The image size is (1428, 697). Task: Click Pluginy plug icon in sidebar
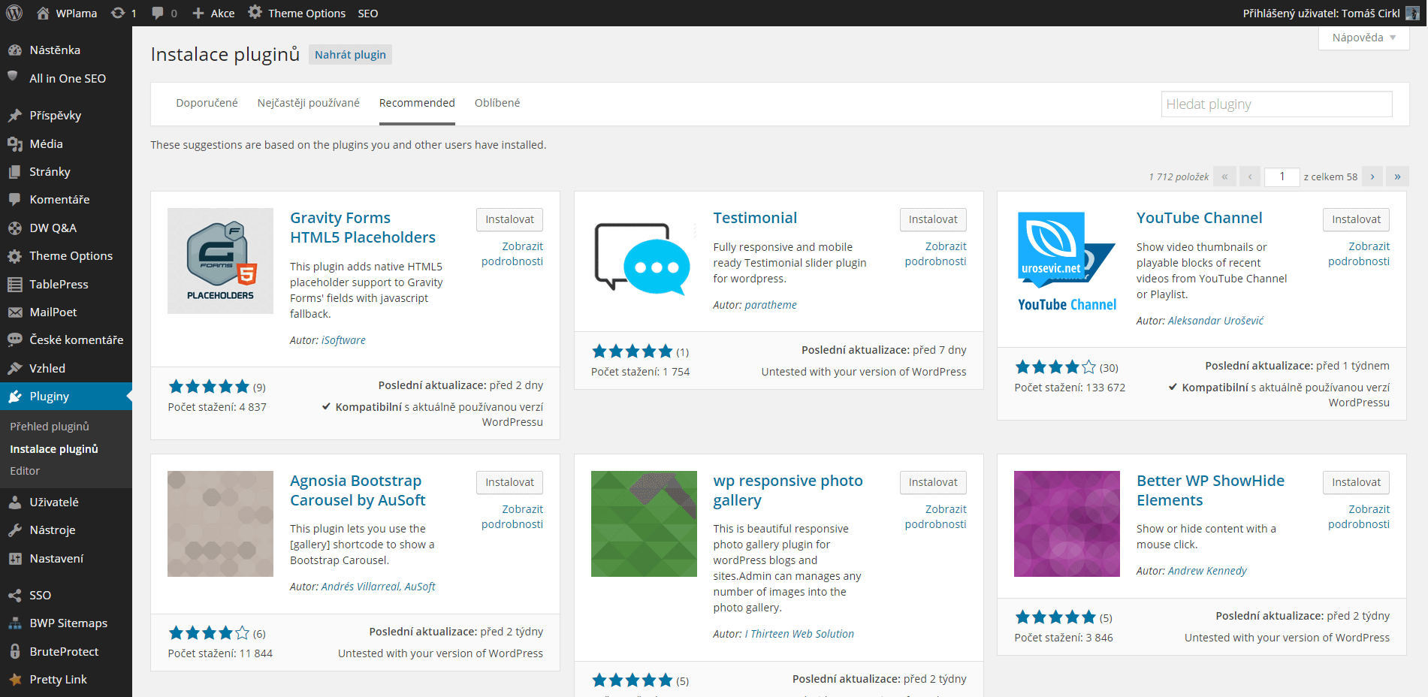coord(14,396)
